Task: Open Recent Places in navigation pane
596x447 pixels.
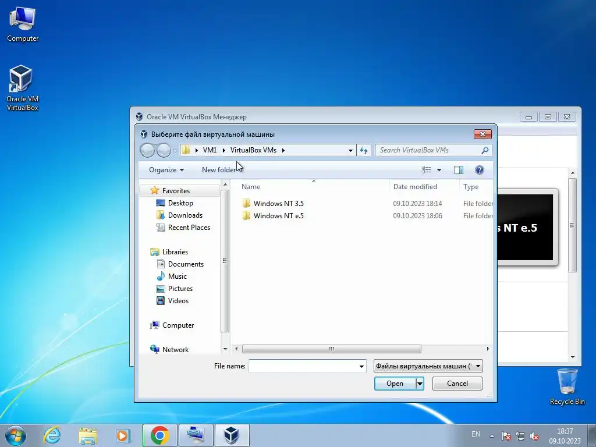Action: tap(189, 228)
